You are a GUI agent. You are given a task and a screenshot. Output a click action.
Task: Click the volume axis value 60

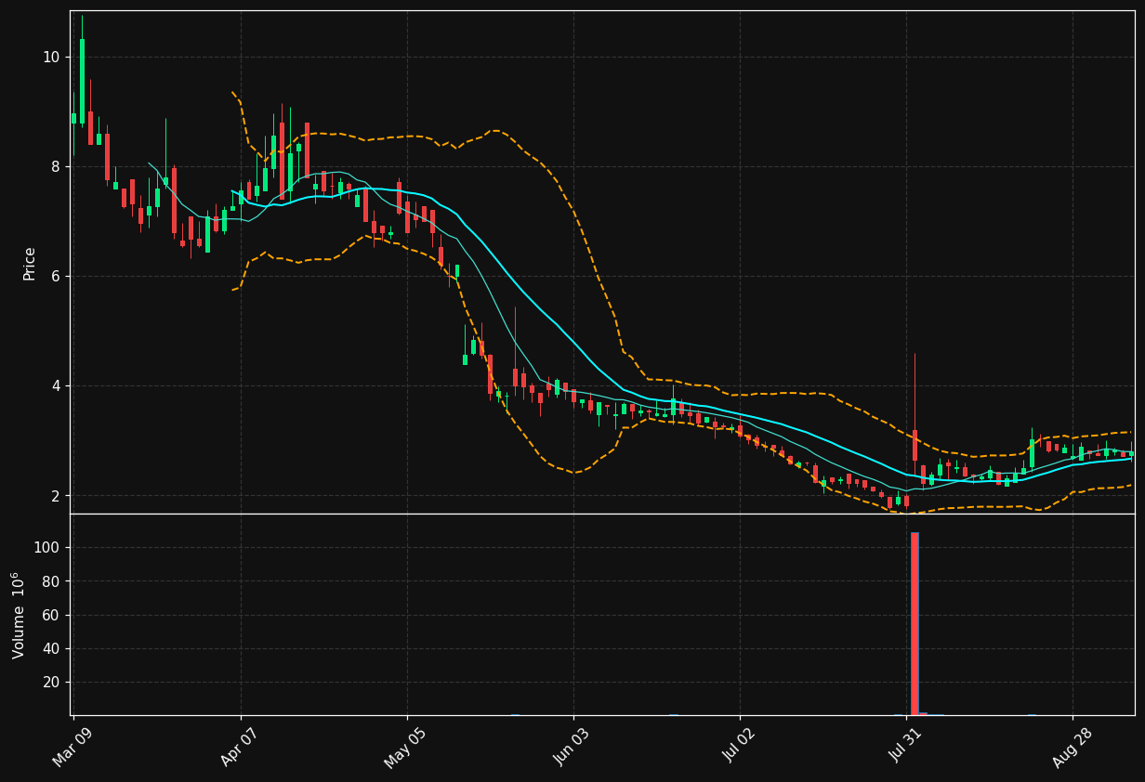tap(51, 615)
